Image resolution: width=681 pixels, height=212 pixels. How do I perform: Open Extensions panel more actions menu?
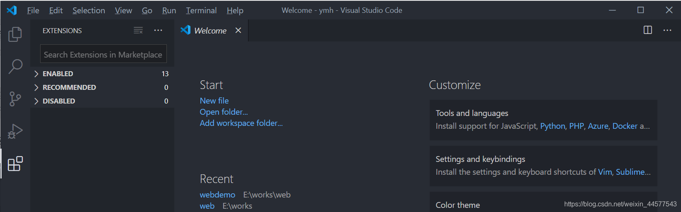coord(158,30)
